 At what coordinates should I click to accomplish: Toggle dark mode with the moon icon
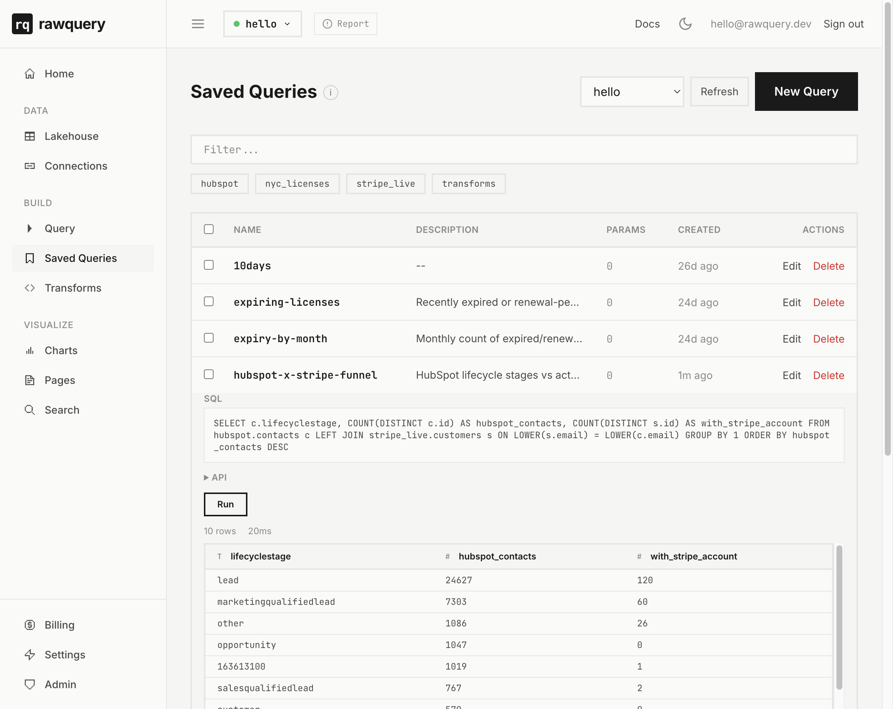pos(685,23)
